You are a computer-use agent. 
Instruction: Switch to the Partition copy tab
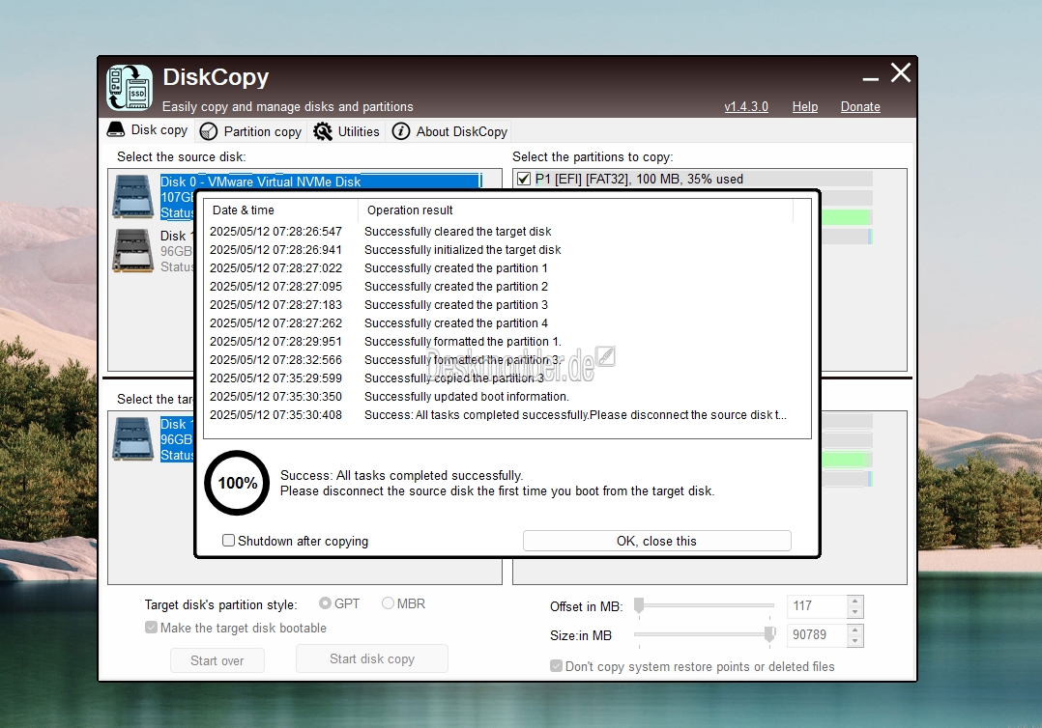coord(250,131)
